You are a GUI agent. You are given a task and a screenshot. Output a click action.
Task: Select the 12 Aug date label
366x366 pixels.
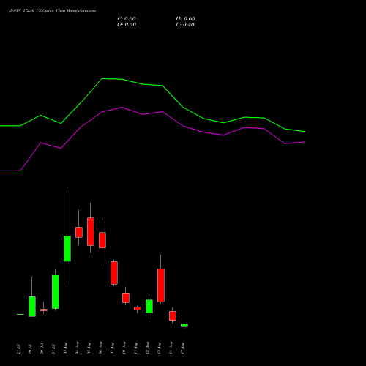147,348
